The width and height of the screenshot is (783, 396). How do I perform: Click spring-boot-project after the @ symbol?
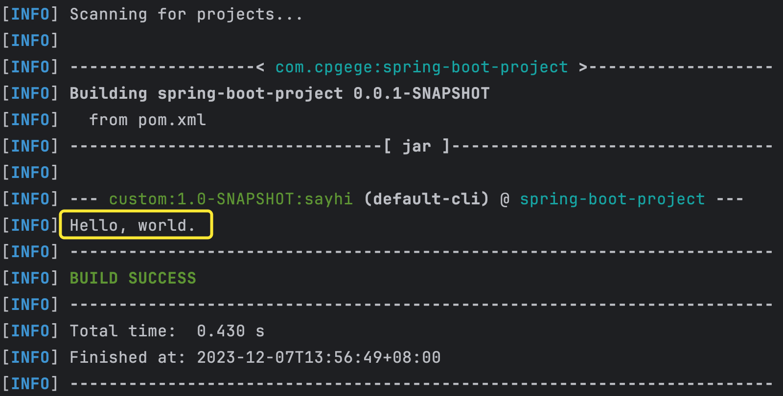point(612,199)
